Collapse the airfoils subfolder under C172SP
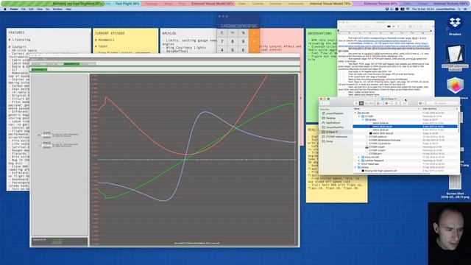 coord(363,119)
